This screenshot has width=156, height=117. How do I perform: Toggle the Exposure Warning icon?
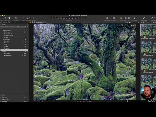pos(134,18)
